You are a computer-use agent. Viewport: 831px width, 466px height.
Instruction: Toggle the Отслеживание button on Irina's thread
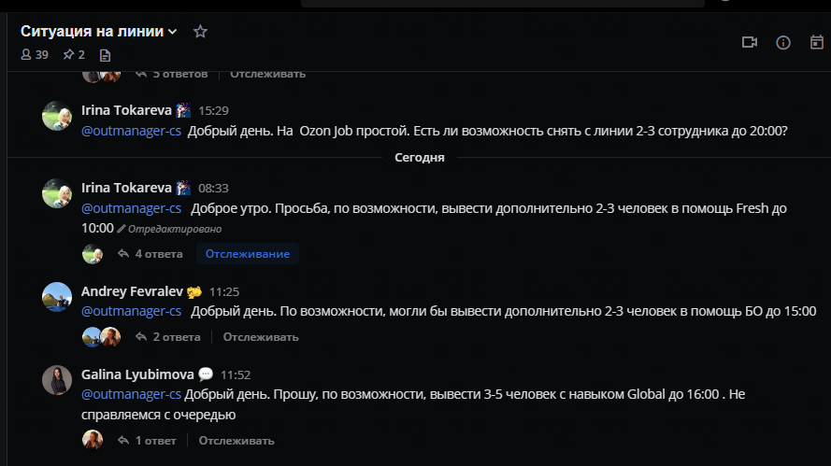pyautogui.click(x=248, y=254)
